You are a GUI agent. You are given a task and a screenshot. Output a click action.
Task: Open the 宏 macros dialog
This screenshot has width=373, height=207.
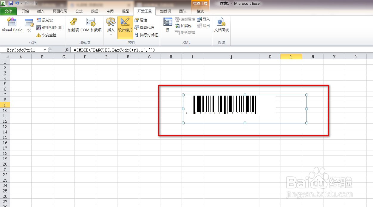[x=29, y=26]
